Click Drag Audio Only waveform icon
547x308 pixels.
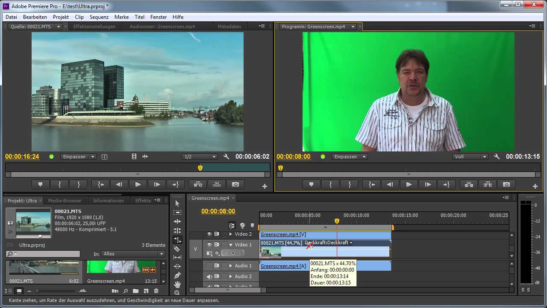pos(145,157)
